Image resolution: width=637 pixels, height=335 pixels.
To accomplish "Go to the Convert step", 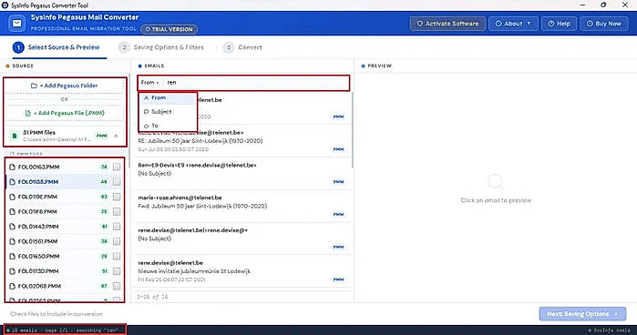I will point(243,47).
